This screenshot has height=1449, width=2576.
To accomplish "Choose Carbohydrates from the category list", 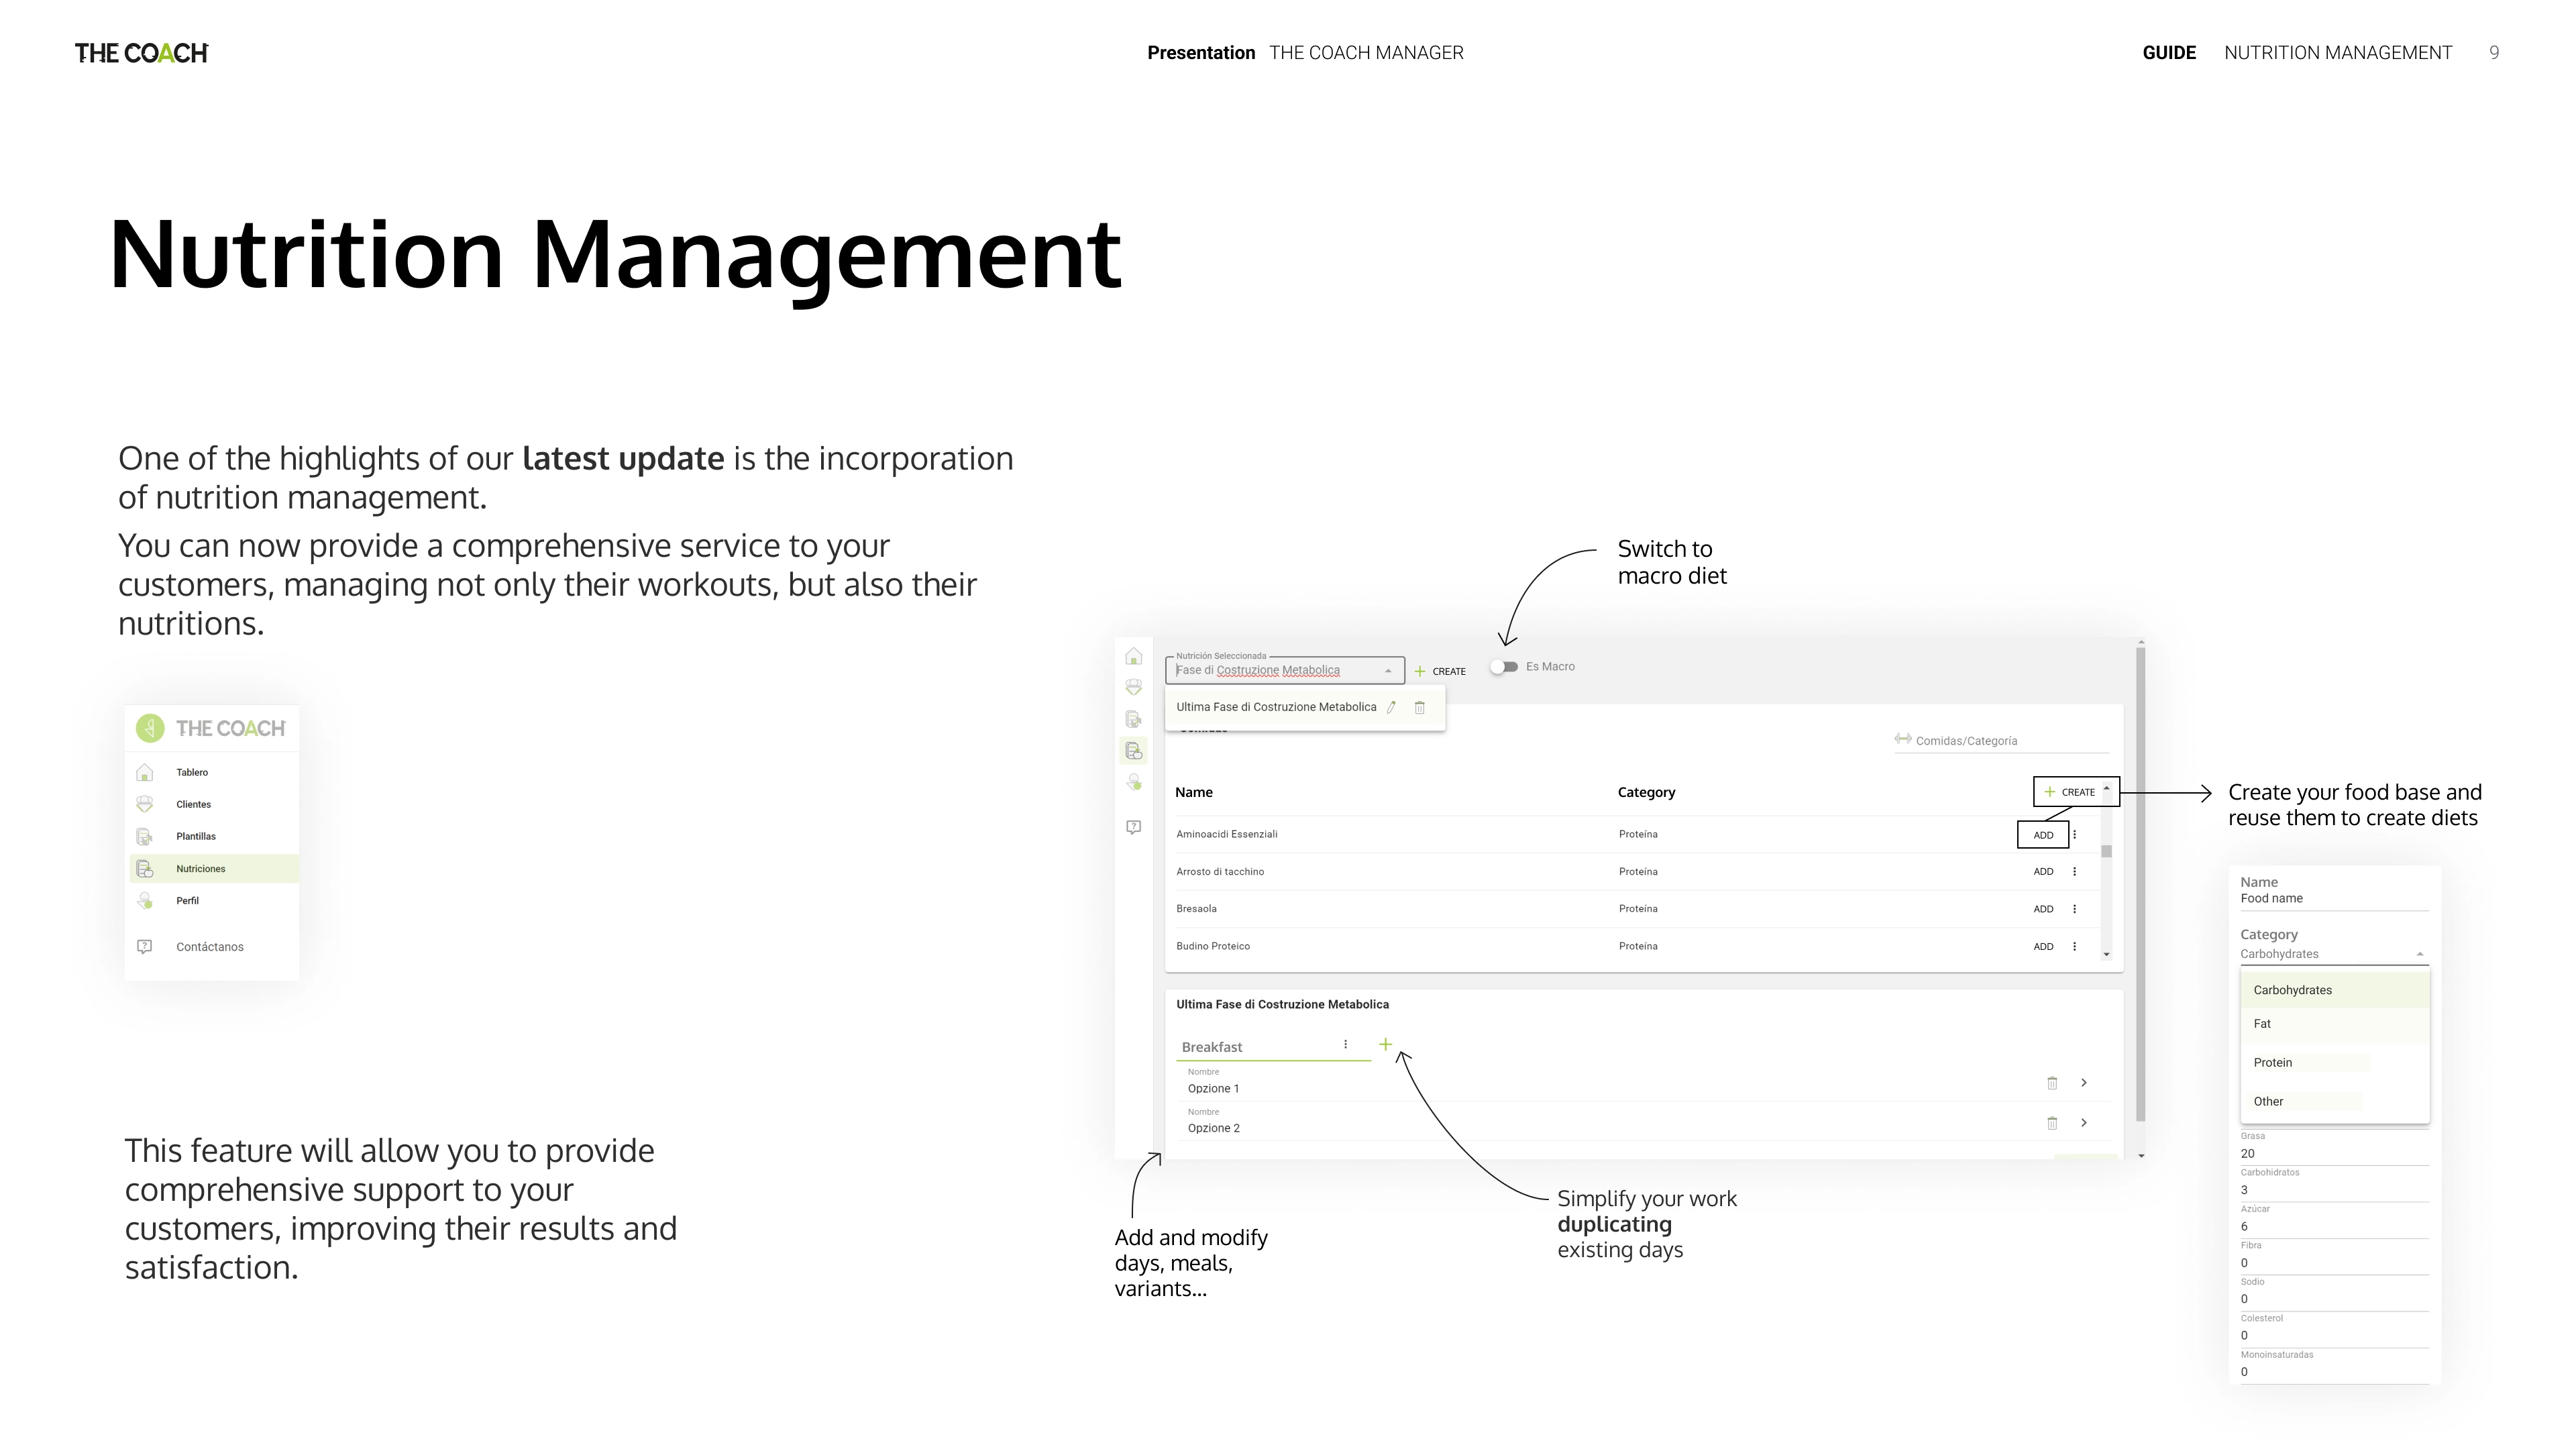I will pyautogui.click(x=2334, y=990).
